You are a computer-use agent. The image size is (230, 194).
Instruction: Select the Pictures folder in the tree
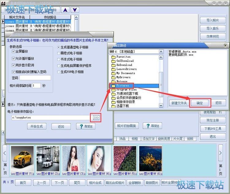coord(123,86)
